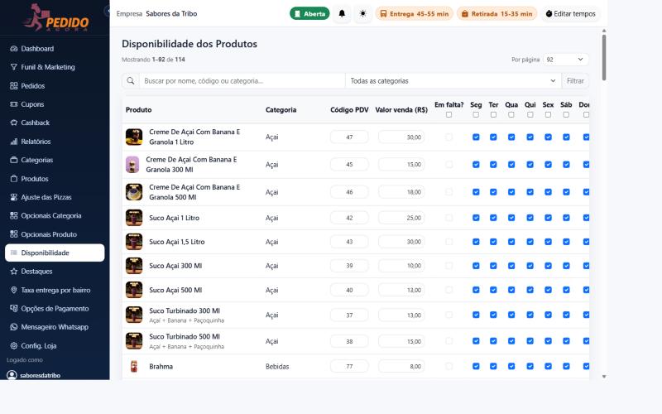Select Suco Turbinado 500 Ml product name
The height and width of the screenshot is (414, 662).
click(185, 337)
